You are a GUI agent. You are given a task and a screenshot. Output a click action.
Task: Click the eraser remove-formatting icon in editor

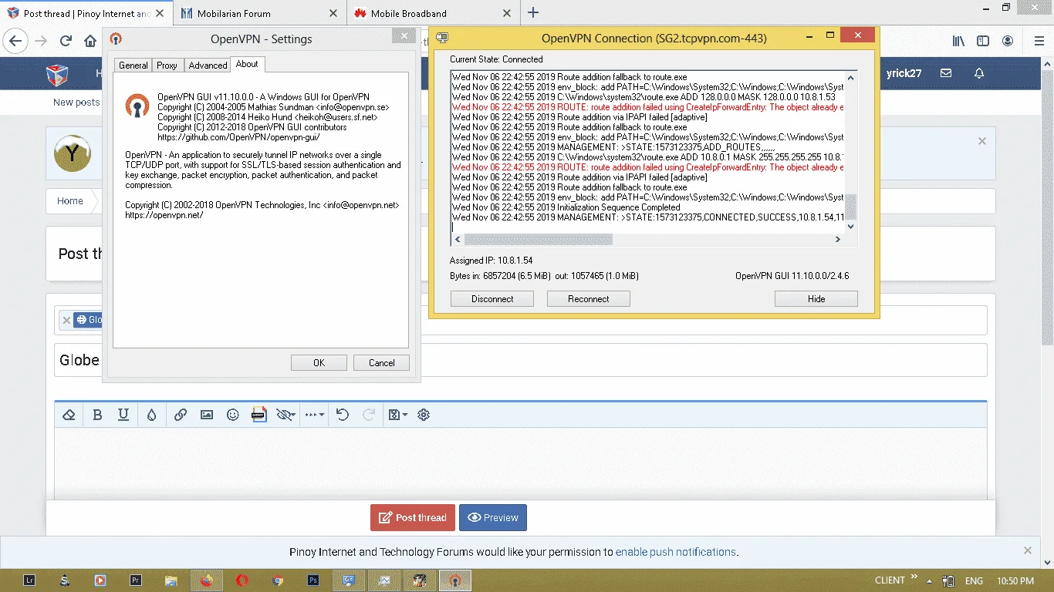[x=69, y=415]
